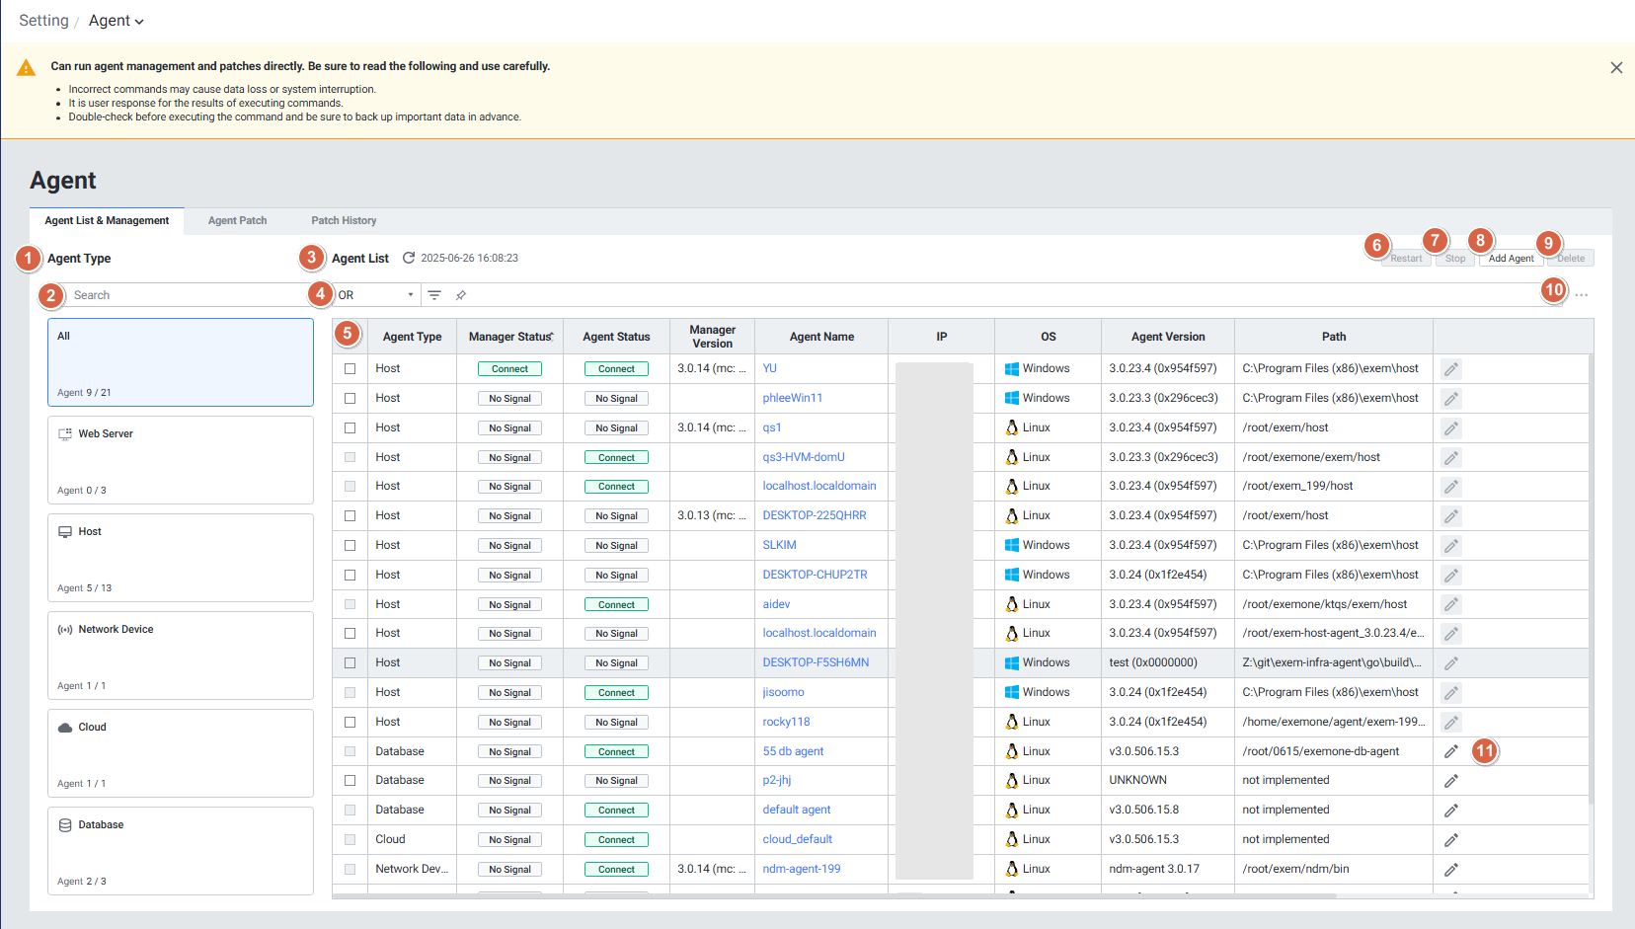Open the DESKTOP-225QHRR agent link
The height and width of the screenshot is (929, 1635).
click(x=814, y=515)
